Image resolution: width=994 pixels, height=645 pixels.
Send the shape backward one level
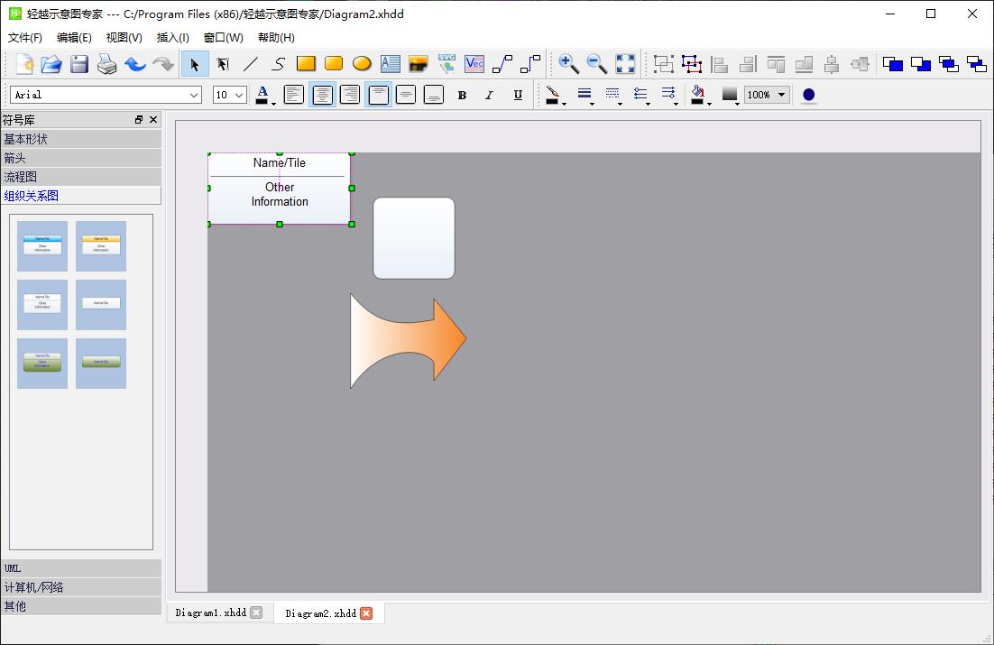tap(976, 64)
